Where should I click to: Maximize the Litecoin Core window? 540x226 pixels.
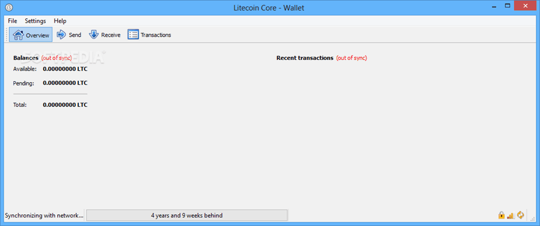(x=507, y=6)
